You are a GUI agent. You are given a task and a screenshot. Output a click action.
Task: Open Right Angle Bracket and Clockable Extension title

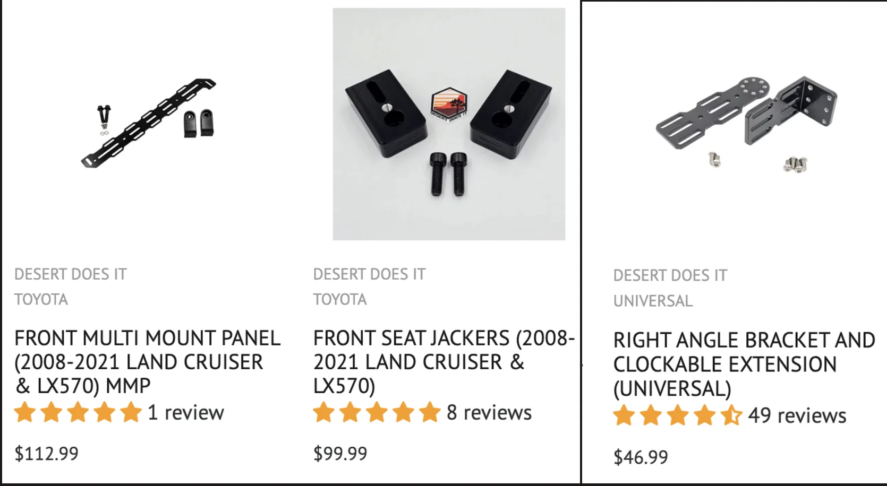click(x=744, y=364)
